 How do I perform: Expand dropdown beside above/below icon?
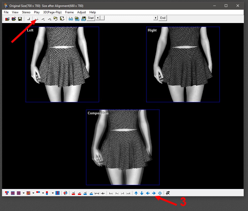point(53,193)
